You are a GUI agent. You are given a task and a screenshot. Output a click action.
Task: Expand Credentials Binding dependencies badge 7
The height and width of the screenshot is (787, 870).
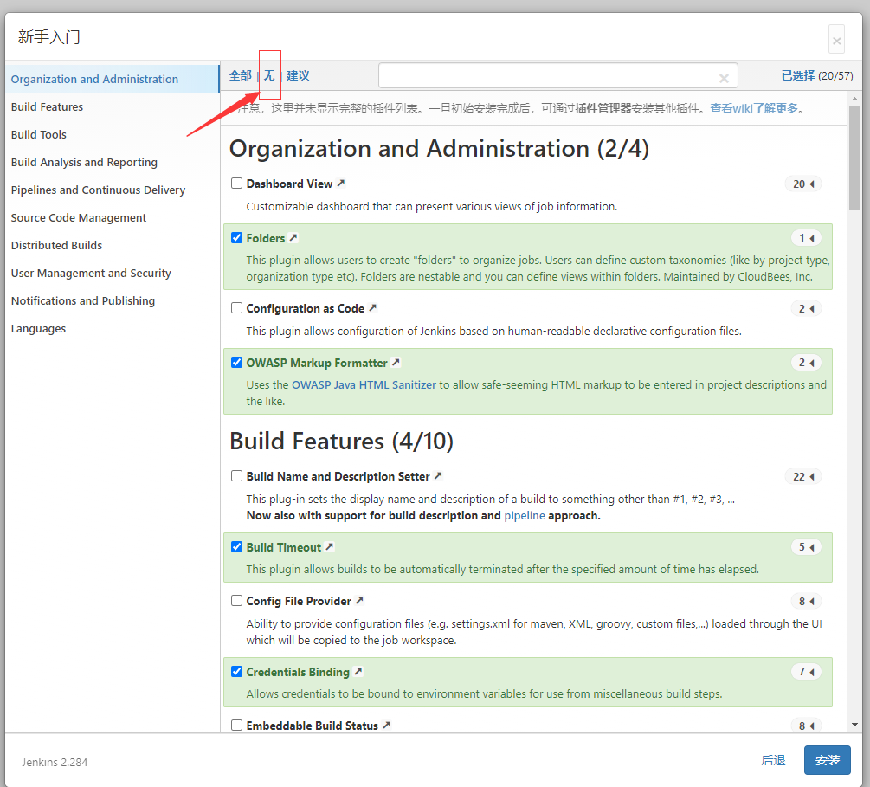tap(806, 672)
